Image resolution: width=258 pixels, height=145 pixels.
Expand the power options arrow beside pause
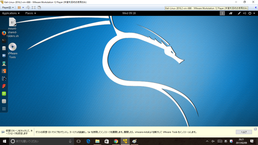coord(23,8)
